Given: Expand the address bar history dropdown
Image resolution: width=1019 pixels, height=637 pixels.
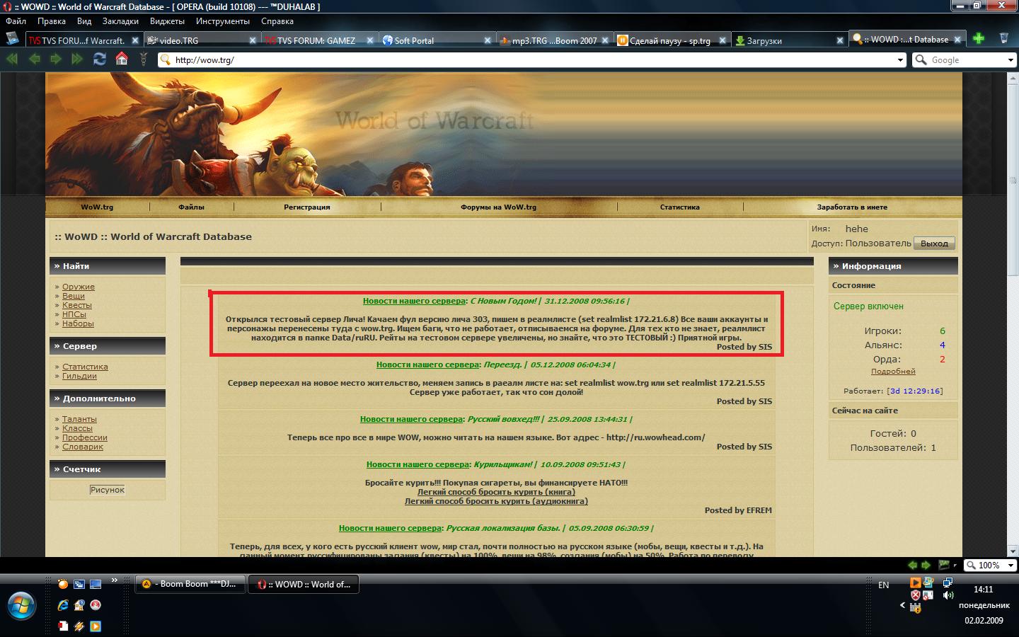Looking at the screenshot, I should coord(900,60).
